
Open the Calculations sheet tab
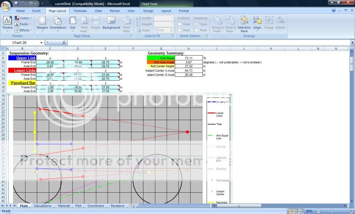coord(42,206)
